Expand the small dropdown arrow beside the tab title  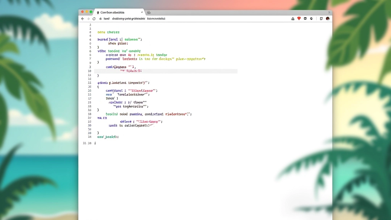[142, 12]
